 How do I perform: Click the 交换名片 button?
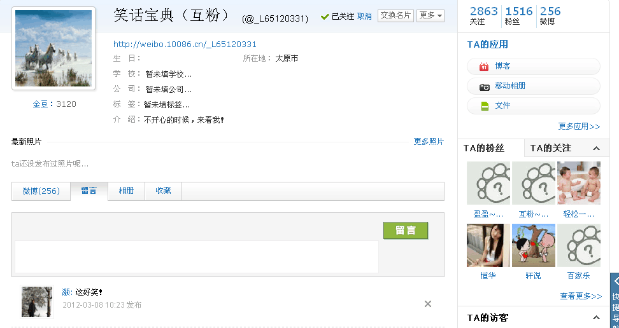[395, 16]
